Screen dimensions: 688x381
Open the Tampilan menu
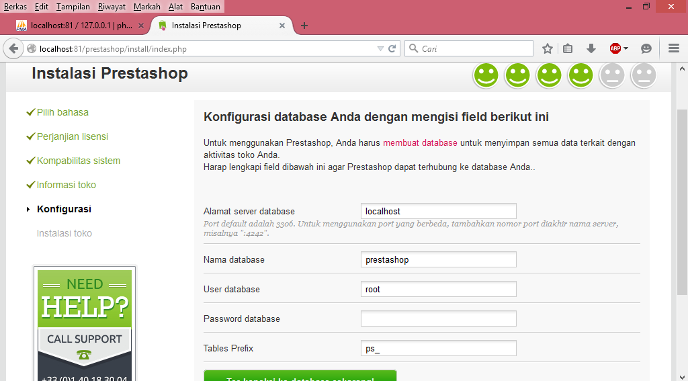73,7
